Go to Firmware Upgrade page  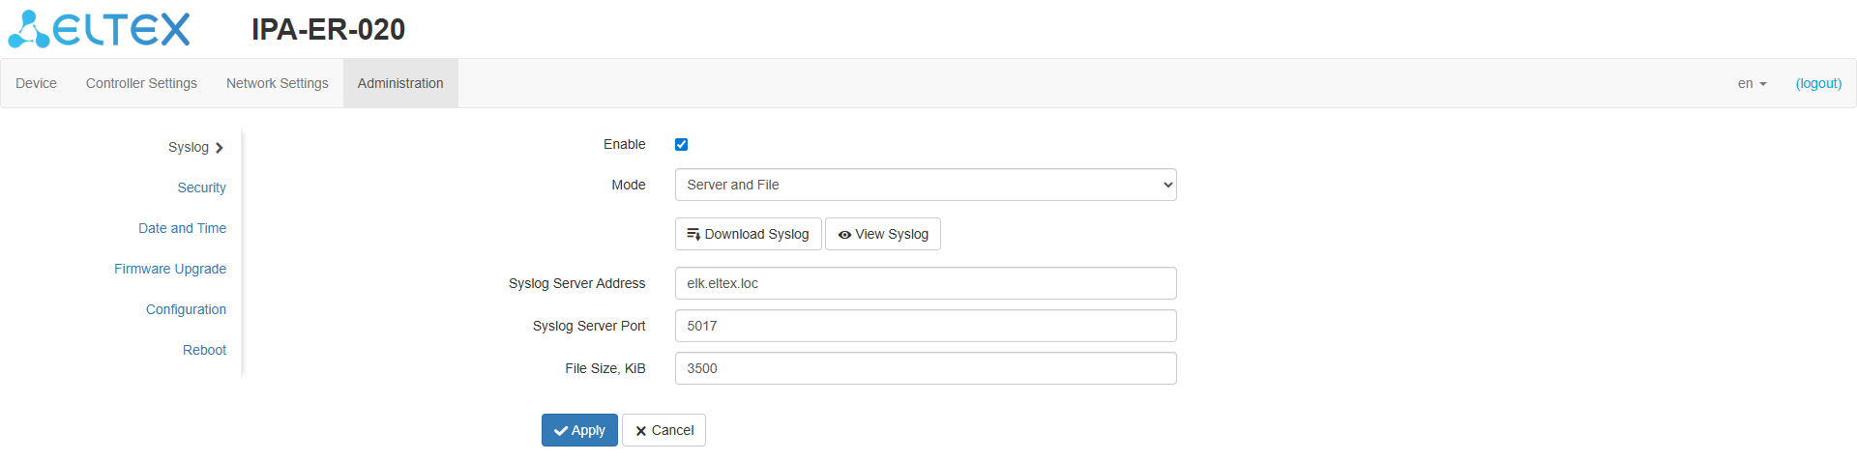point(170,269)
